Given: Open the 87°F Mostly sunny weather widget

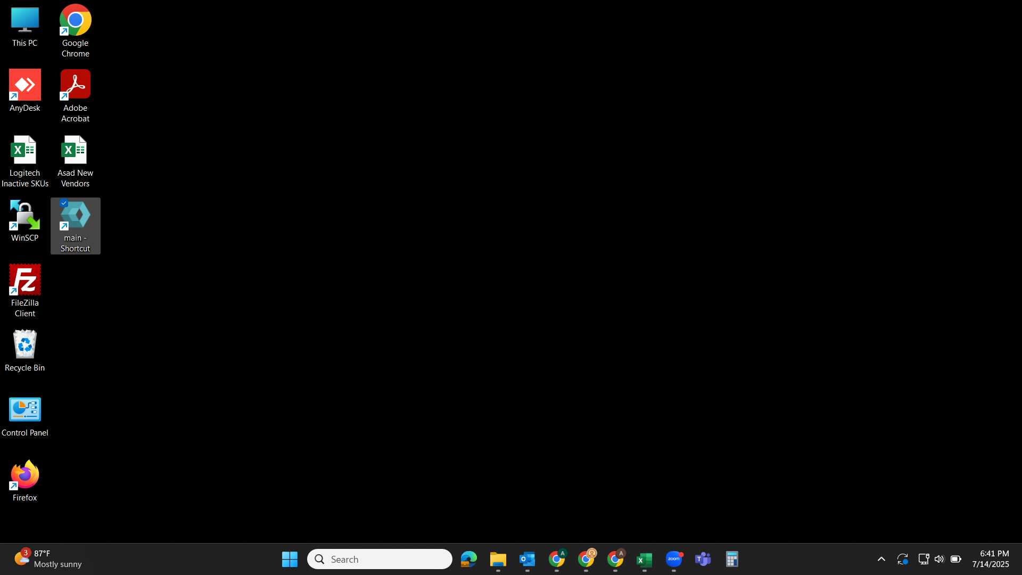Looking at the screenshot, I should (48, 559).
